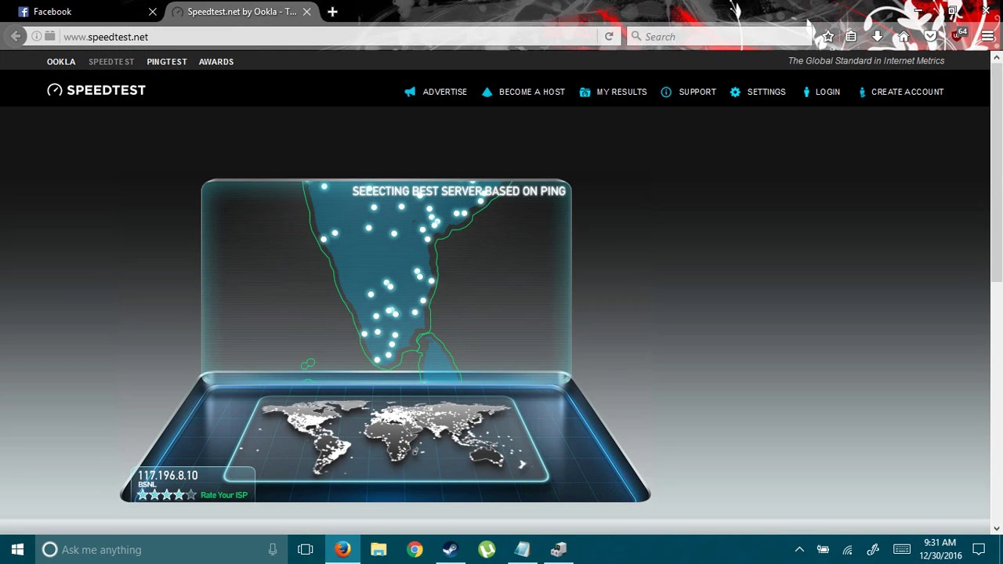Open the uBlock Origin extension icon
Image resolution: width=1003 pixels, height=564 pixels.
click(x=958, y=34)
